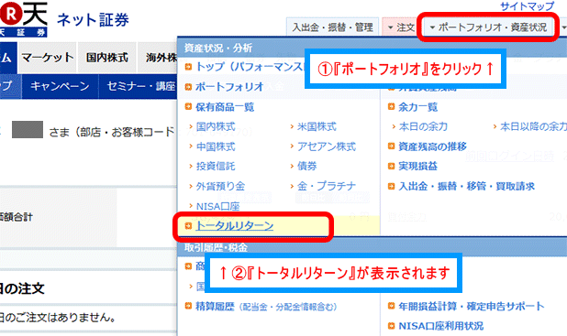567x336 pixels.
Task: Click トップ（パフォーマンス） menu entry
Action: coord(250,67)
